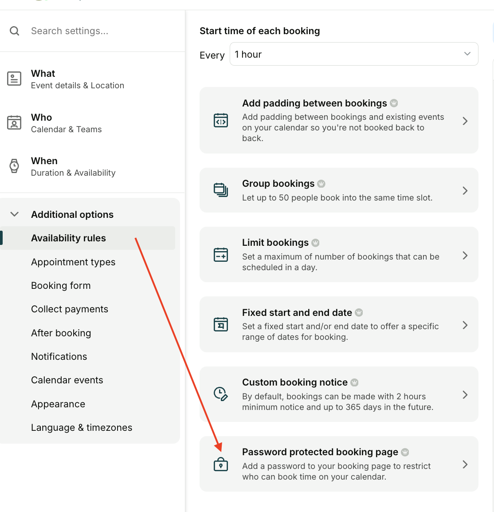The width and height of the screenshot is (494, 512).
Task: Expand Limit bookings arrow
Action: [465, 256]
